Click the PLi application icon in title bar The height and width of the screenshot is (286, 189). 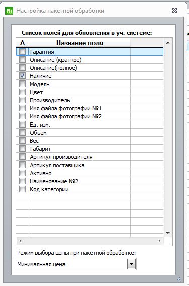click(9, 11)
